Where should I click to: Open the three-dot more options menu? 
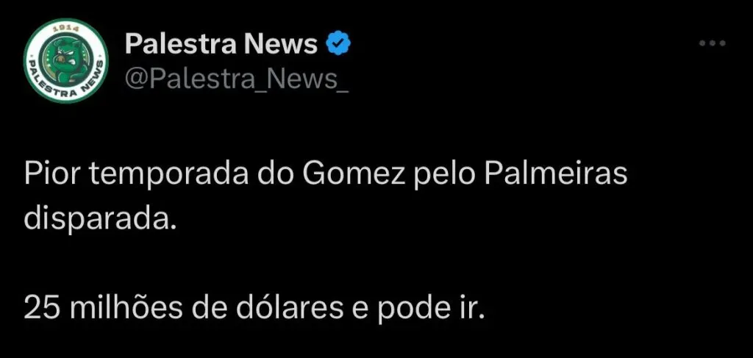tap(713, 43)
